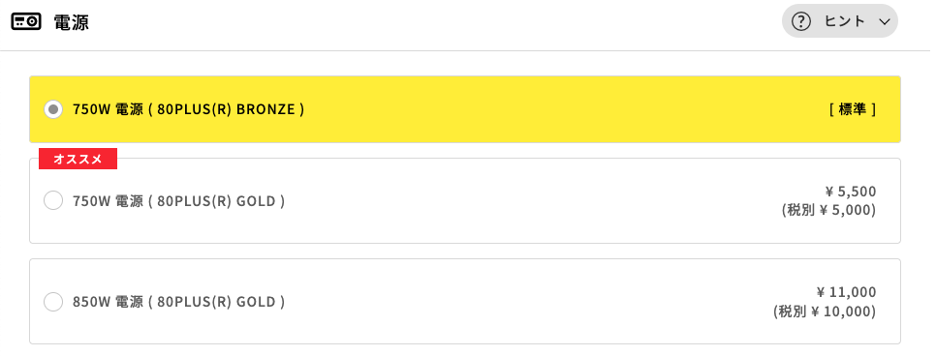Click the 電源 section heading
Image resolution: width=936 pixels, height=356 pixels.
click(x=71, y=22)
